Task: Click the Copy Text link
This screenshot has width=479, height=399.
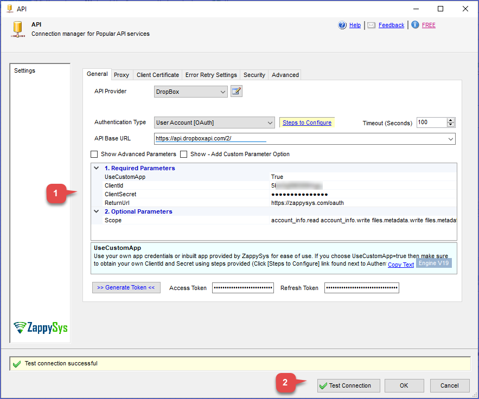Action: pos(401,265)
